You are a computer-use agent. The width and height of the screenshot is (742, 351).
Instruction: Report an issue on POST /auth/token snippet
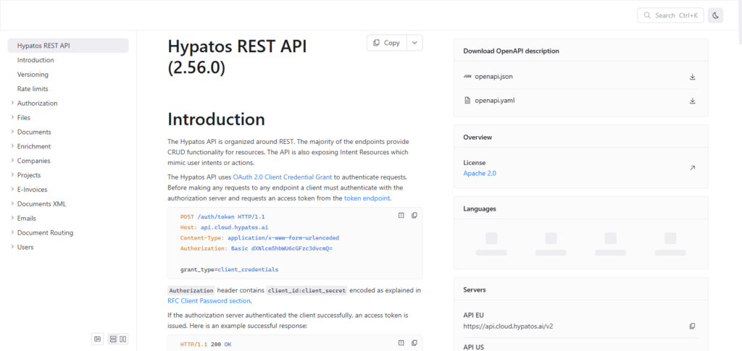[x=401, y=216]
